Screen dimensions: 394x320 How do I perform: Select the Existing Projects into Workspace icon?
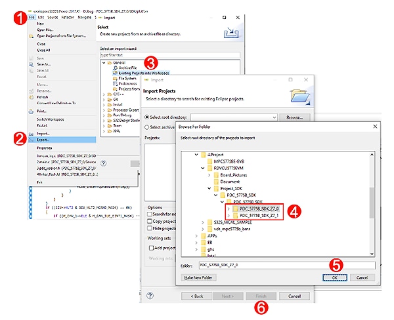[114, 72]
